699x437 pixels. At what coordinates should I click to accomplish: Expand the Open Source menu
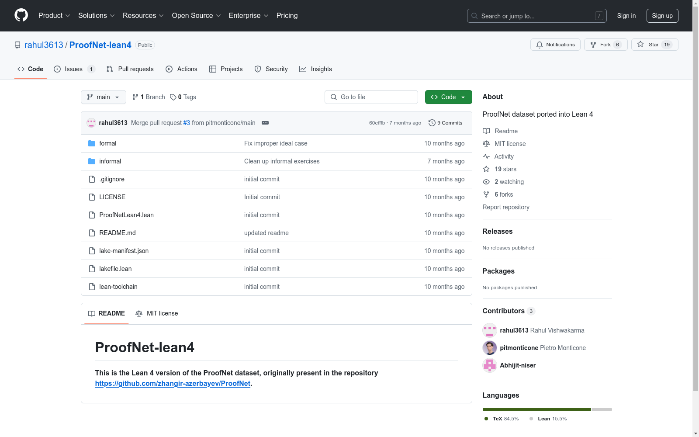click(197, 16)
